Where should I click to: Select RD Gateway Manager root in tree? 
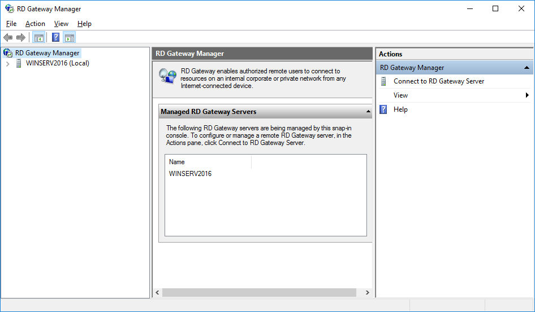[48, 53]
